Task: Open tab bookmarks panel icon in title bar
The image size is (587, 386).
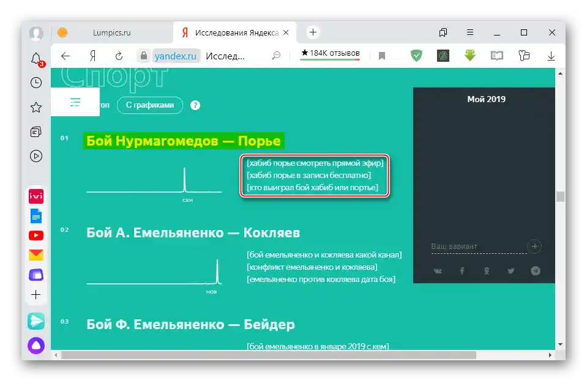Action: [x=443, y=32]
